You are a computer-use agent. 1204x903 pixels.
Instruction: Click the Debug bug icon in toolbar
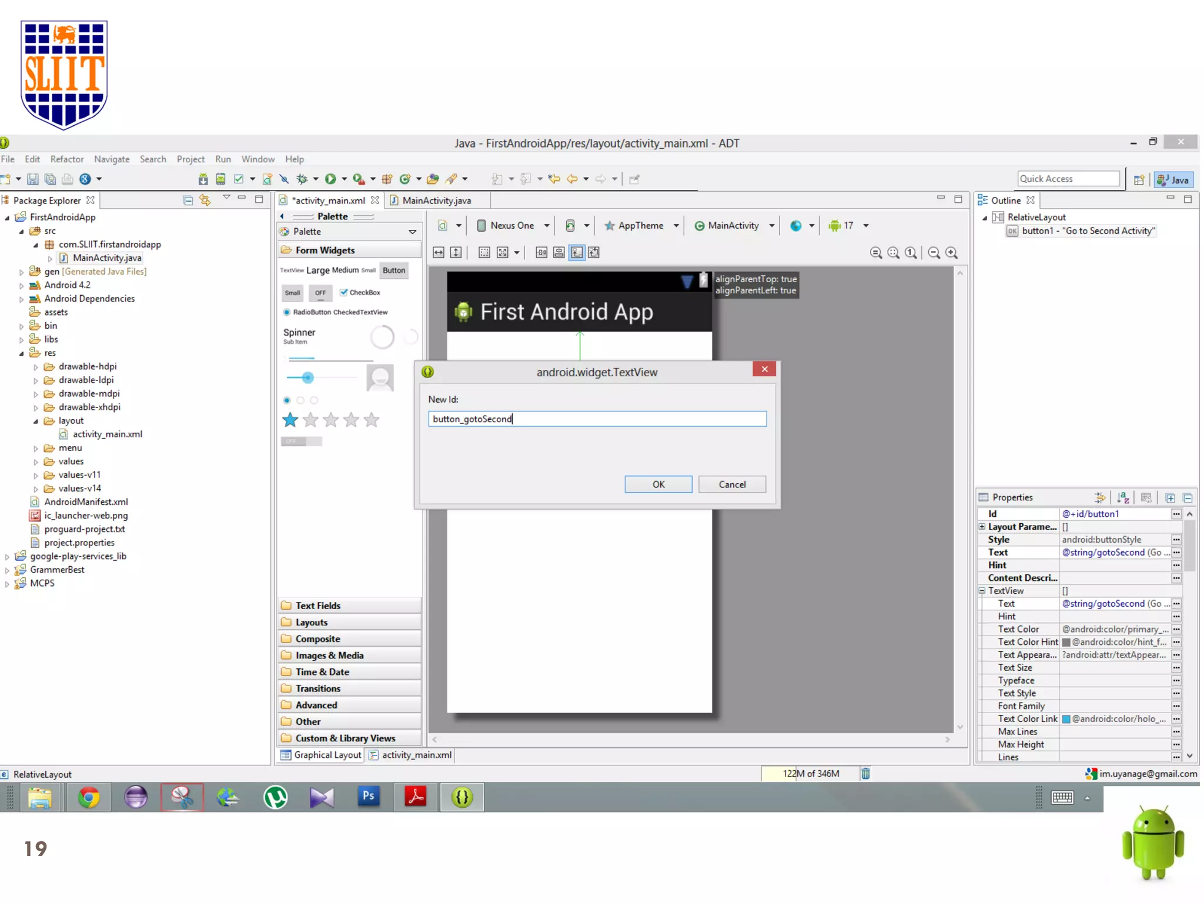302,179
